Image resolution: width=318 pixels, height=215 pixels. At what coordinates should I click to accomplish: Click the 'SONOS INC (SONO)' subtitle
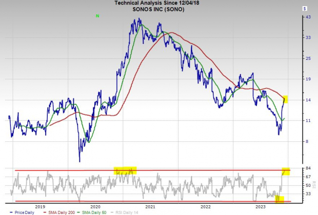(x=158, y=9)
